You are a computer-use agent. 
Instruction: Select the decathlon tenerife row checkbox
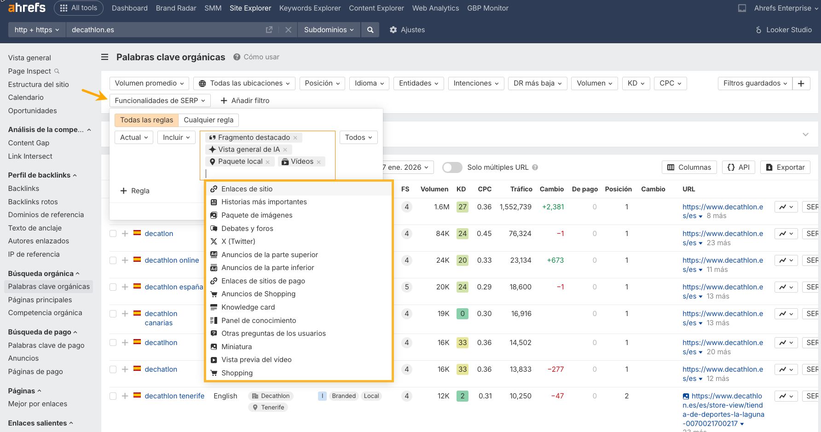tap(113, 396)
